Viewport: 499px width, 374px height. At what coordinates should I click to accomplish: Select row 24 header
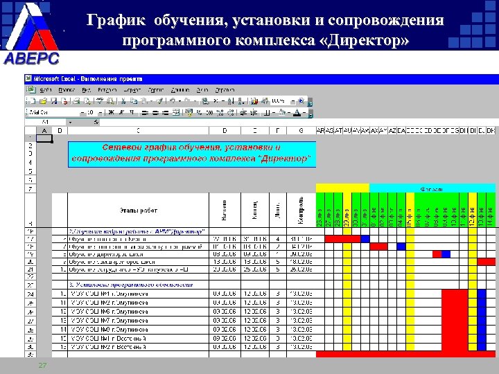30,294
